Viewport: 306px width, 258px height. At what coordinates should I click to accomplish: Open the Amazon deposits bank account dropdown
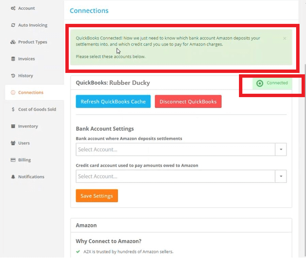pos(181,149)
